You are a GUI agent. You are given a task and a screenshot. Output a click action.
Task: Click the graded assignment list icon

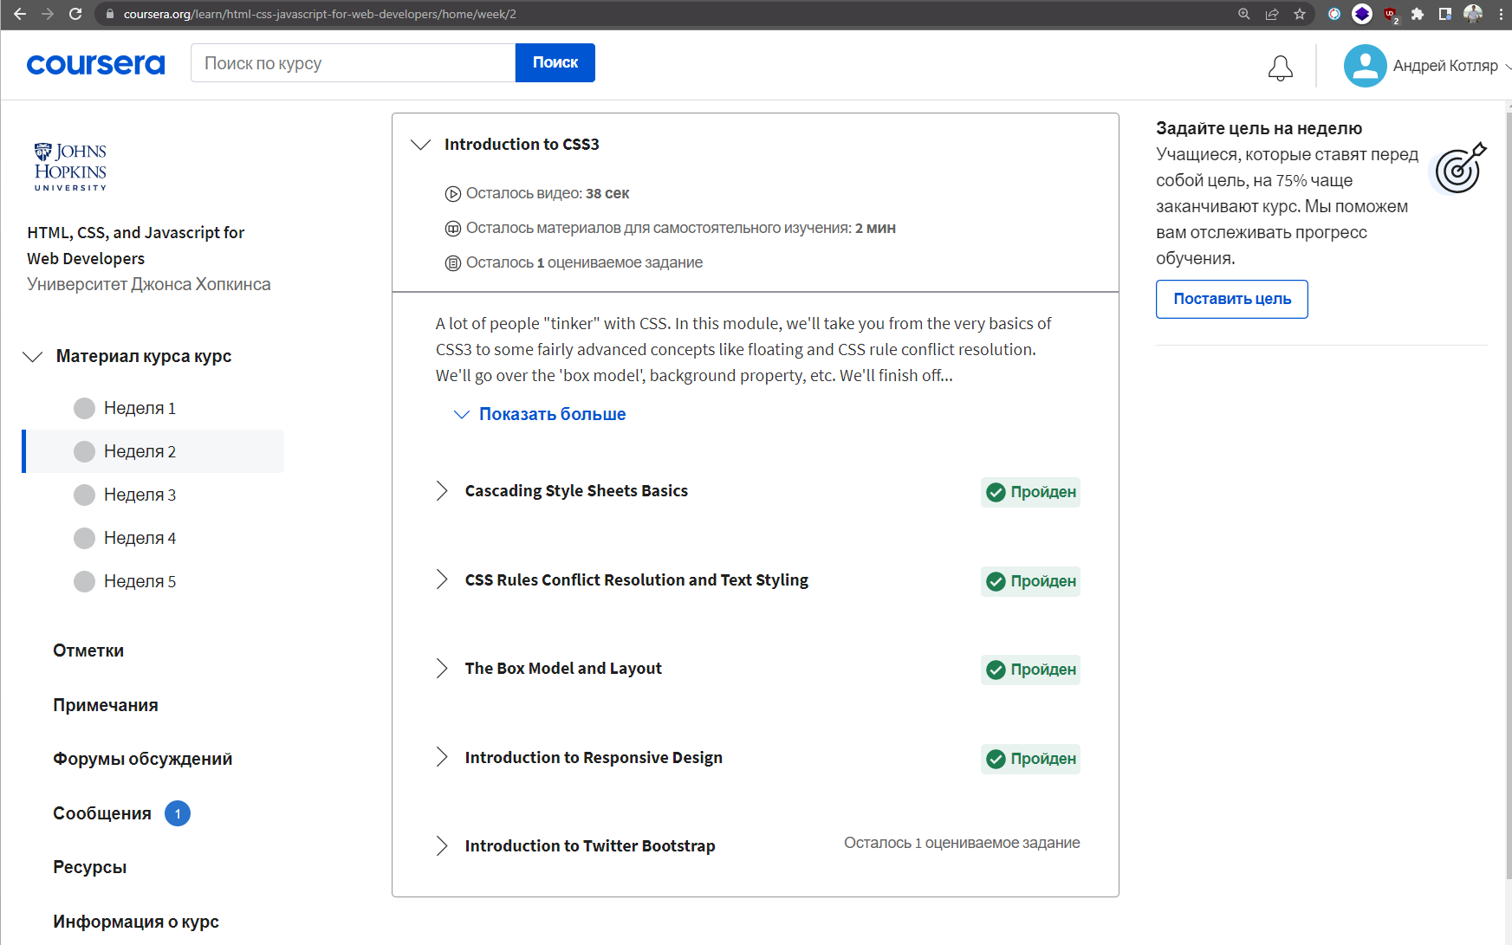coord(452,263)
